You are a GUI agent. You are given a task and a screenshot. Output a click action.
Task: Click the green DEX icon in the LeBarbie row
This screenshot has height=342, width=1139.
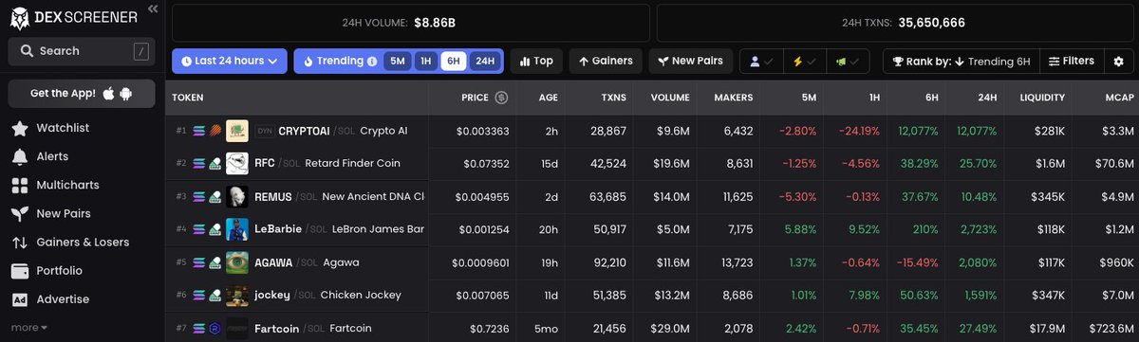point(215,230)
